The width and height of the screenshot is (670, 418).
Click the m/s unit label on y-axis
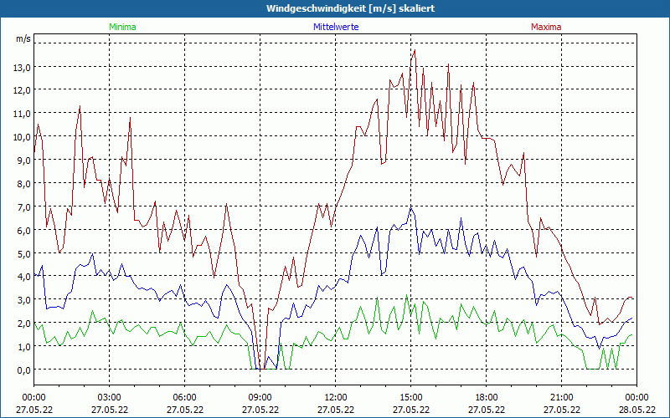click(23, 38)
